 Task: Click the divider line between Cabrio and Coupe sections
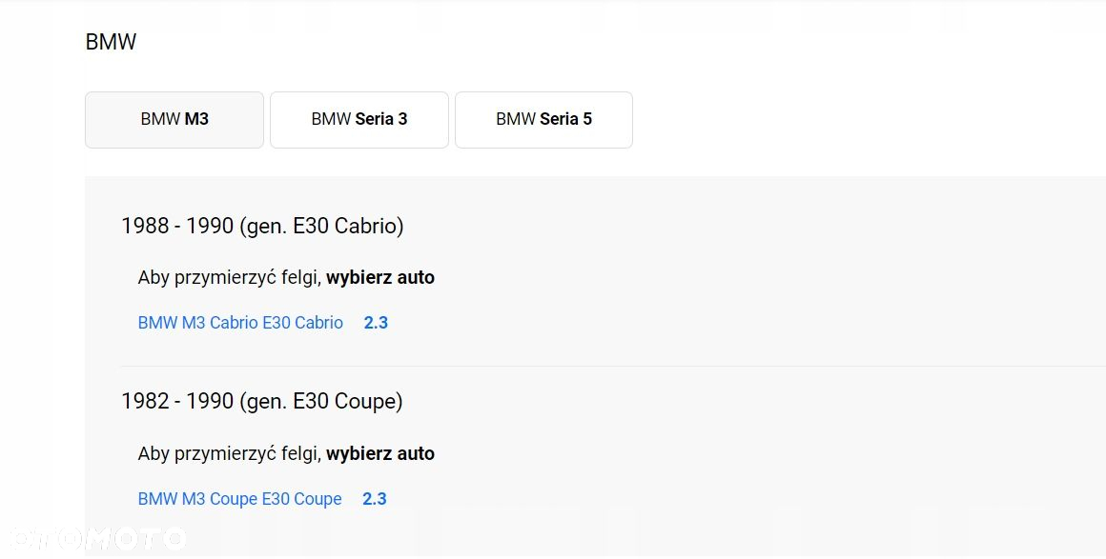[x=613, y=367]
